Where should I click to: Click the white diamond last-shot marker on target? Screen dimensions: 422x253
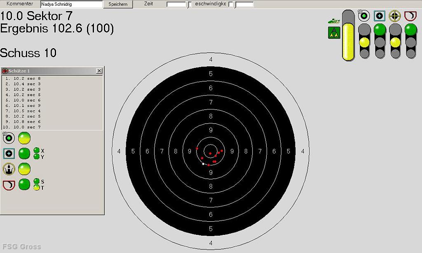tap(203, 164)
